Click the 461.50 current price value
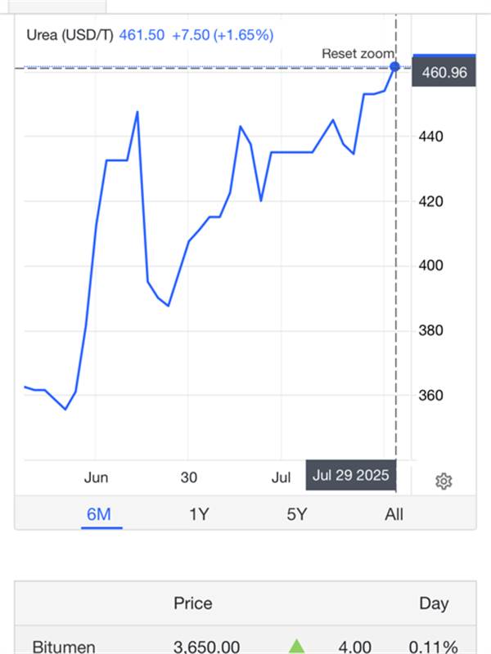This screenshot has width=491, height=654. coord(142,35)
